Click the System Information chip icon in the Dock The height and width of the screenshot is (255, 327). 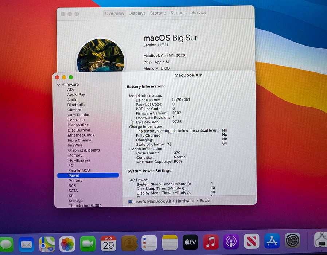coord(321,240)
